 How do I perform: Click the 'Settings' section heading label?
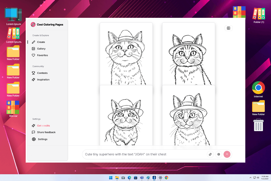(36, 119)
